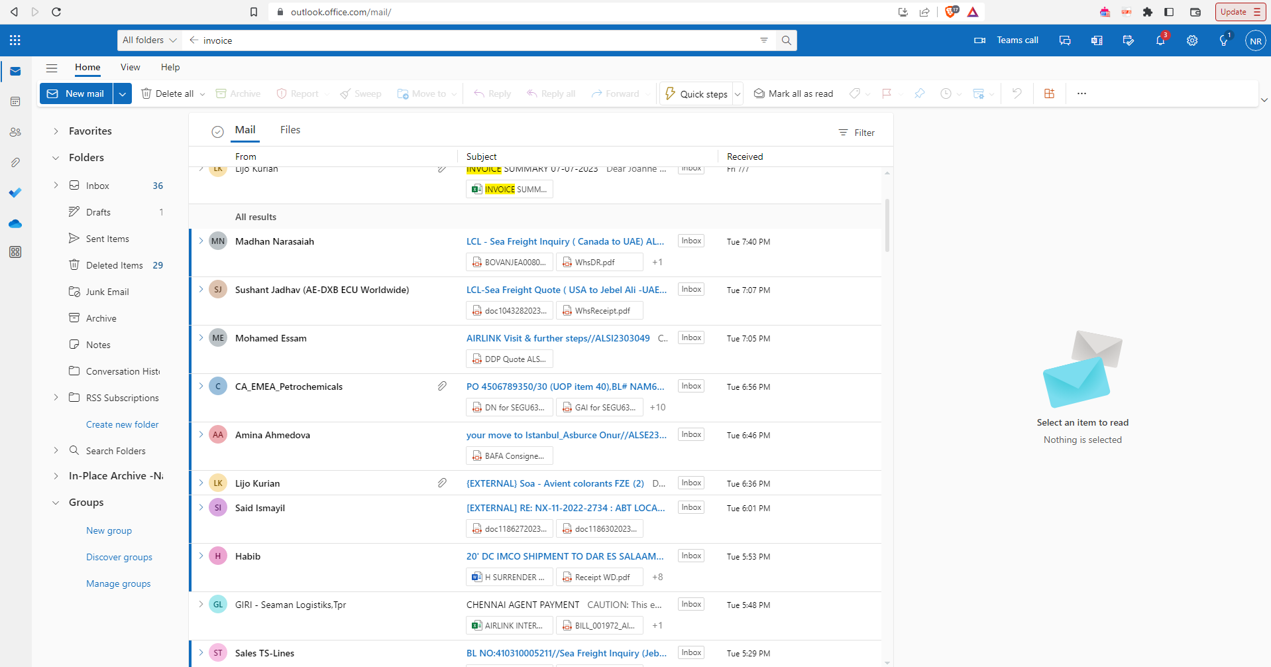1271x667 pixels.
Task: Reload the browser page
Action: pyautogui.click(x=56, y=12)
